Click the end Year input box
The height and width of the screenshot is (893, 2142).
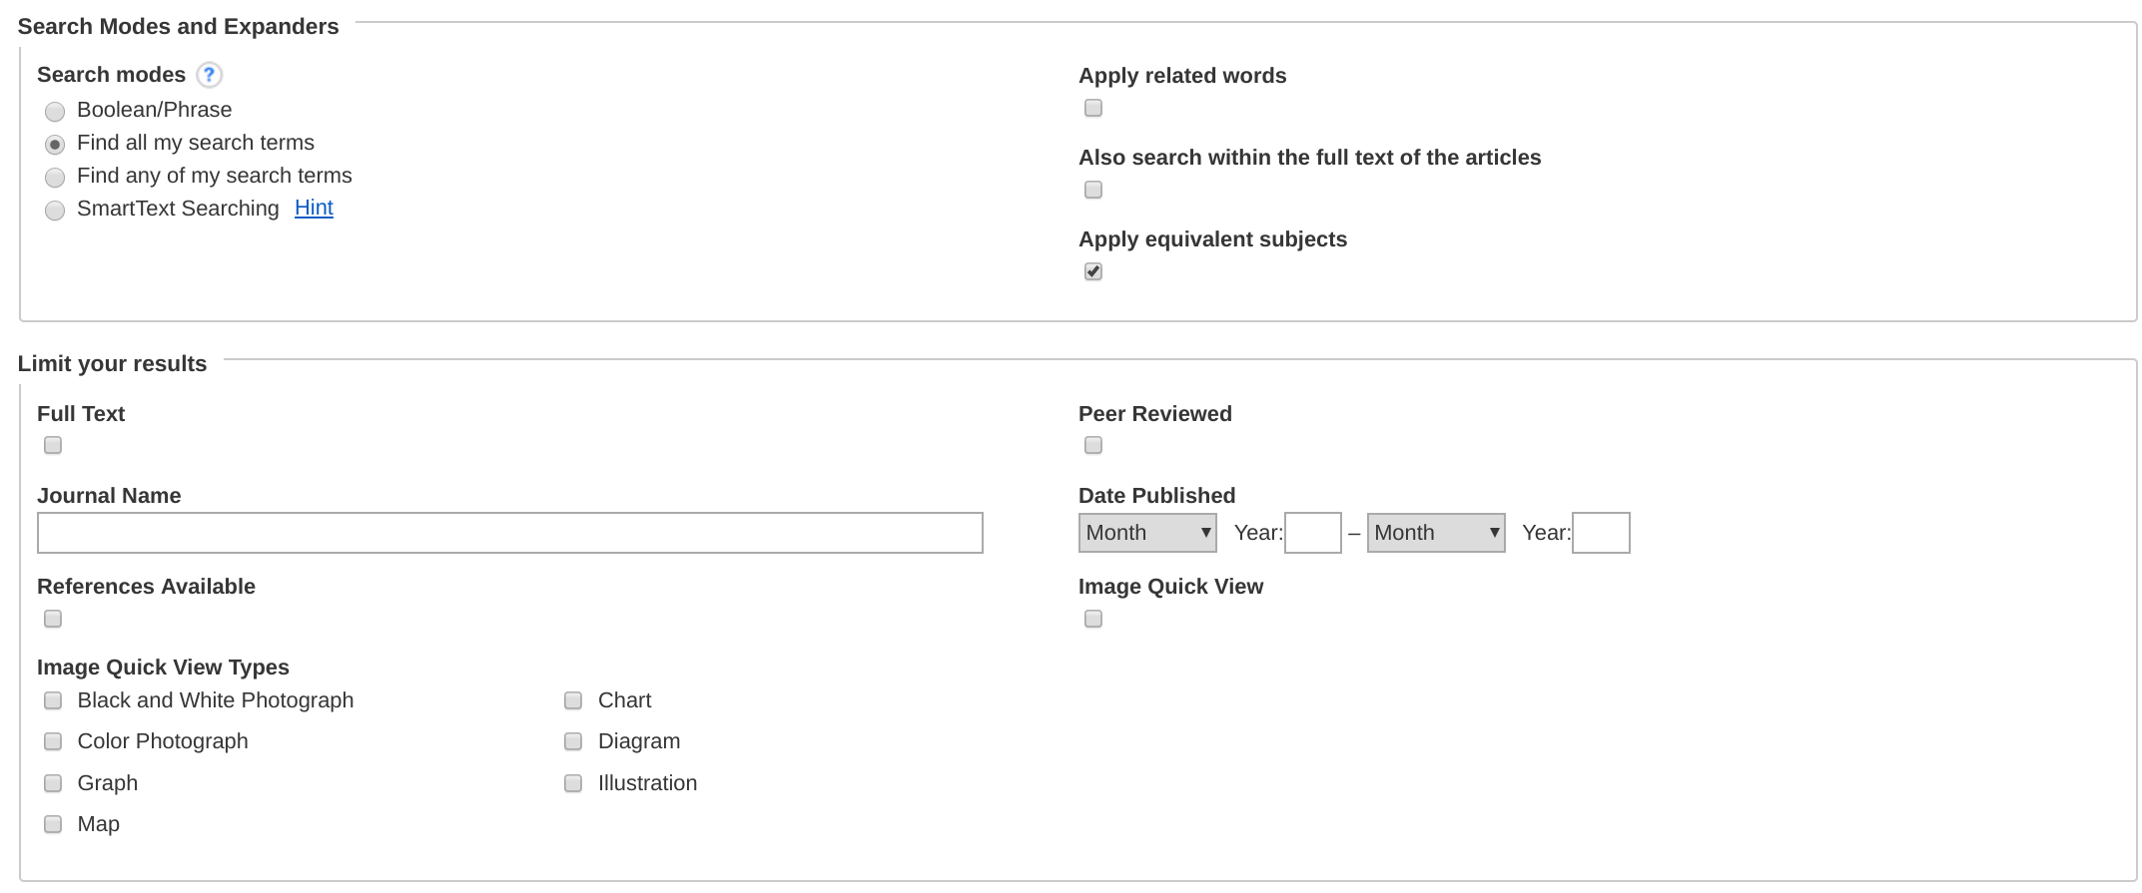[1601, 533]
